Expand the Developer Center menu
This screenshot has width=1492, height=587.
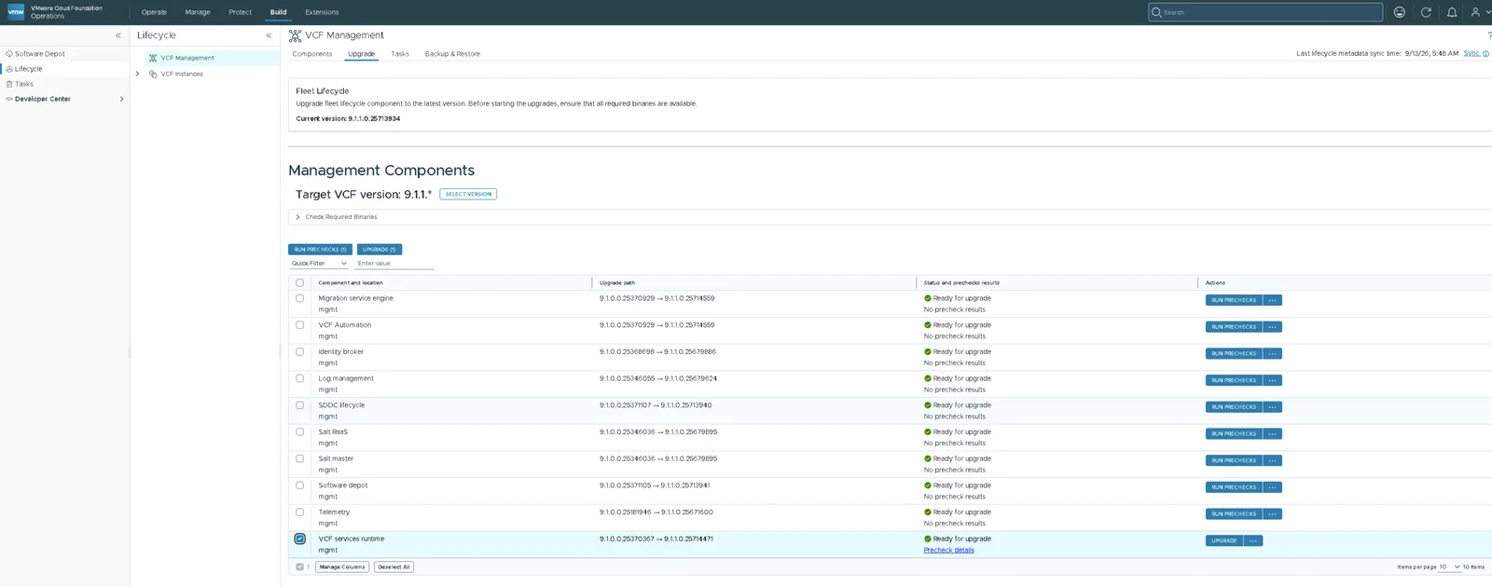(x=121, y=99)
